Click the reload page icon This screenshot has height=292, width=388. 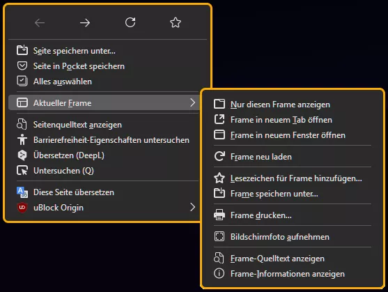tap(130, 22)
